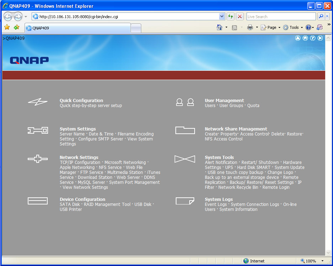Click the Live Search magnifier button
This screenshot has height=266, width=333.
click(321, 16)
